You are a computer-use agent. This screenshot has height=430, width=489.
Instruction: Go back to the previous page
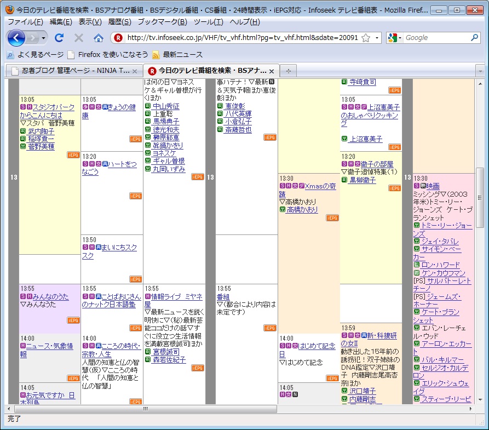click(x=16, y=38)
